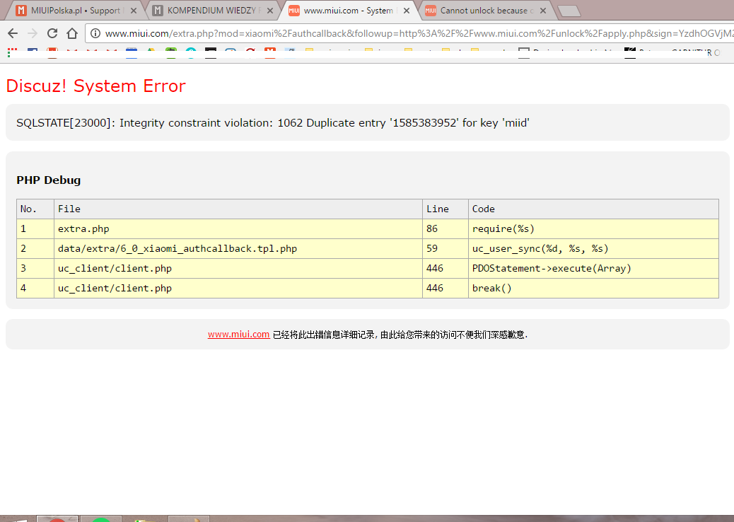Viewport: 734px width, 522px height.
Task: Go back to the previous page
Action: pyautogui.click(x=13, y=33)
